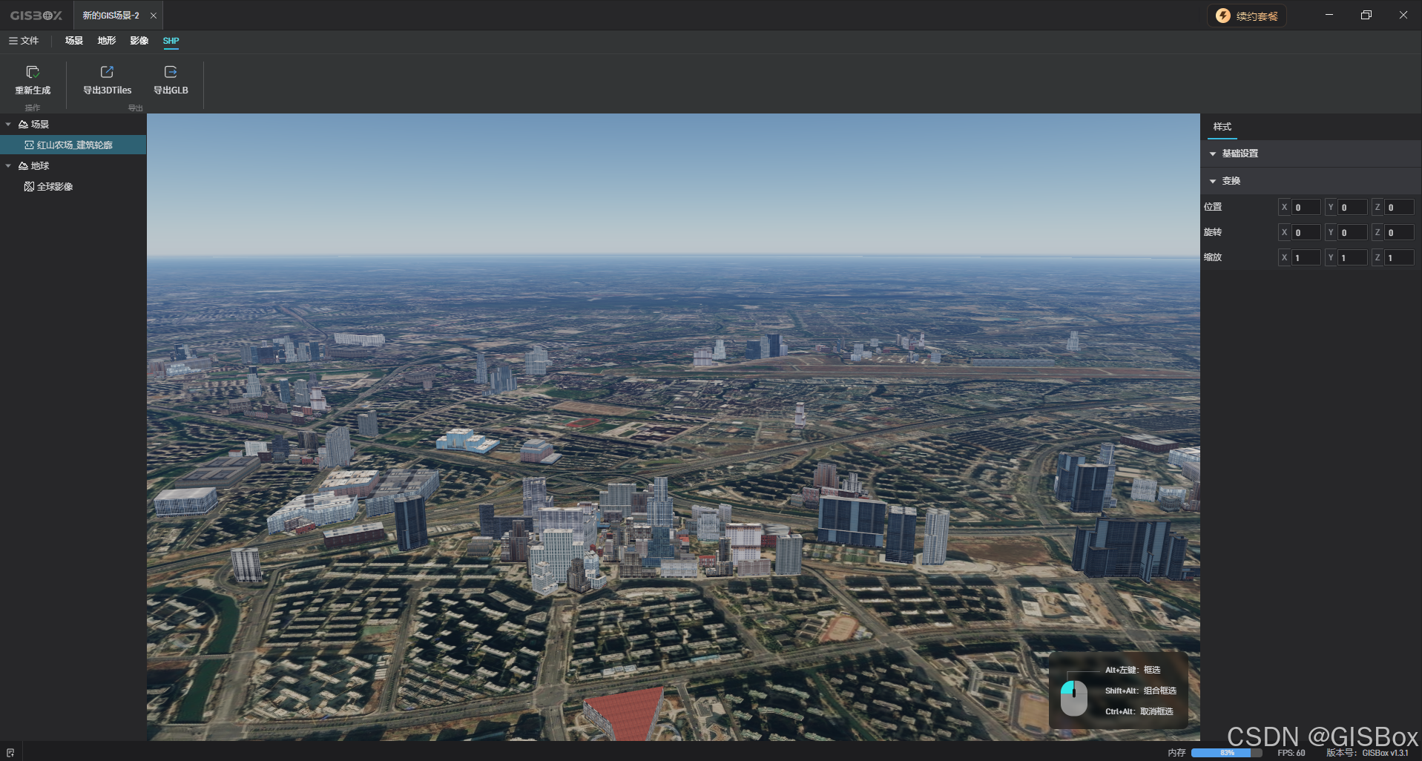This screenshot has width=1422, height=761.
Task: Click the 续约套餐 renewal button
Action: tap(1247, 16)
